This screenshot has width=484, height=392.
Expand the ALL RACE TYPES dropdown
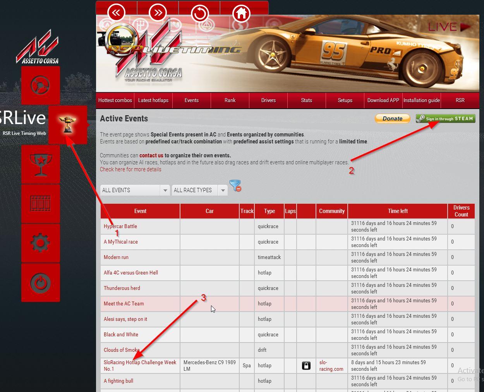(200, 190)
